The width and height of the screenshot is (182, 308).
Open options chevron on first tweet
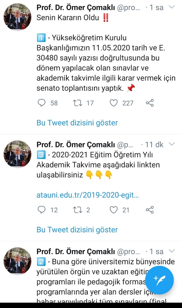coord(172,7)
